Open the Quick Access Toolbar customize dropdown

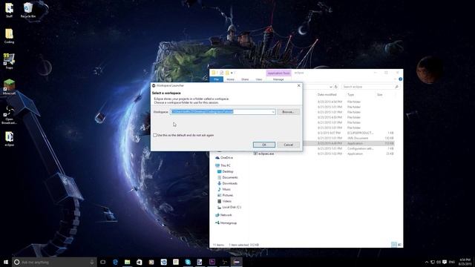232,73
